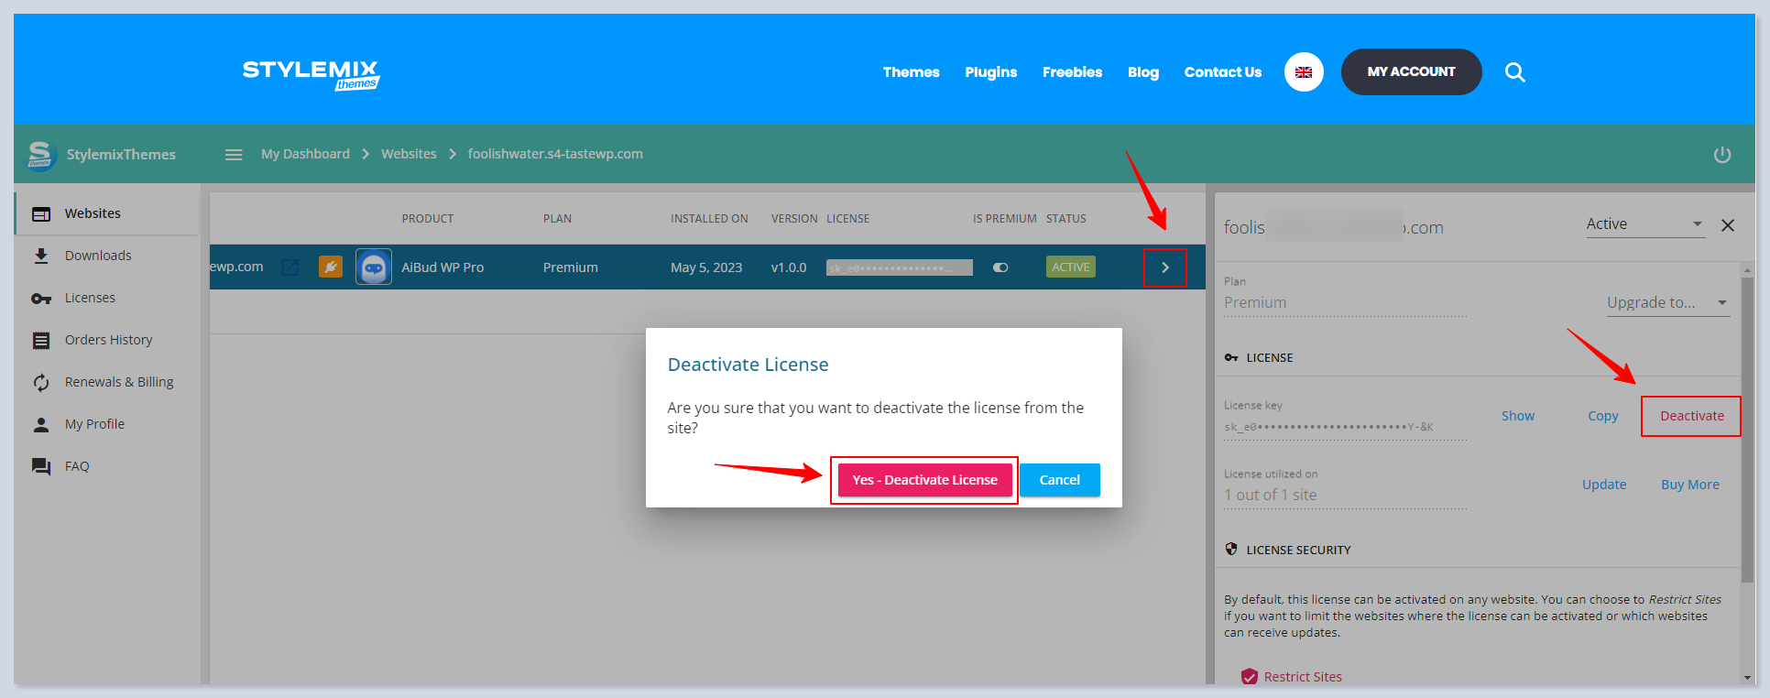Click the Restrict Sites shield icon
The image size is (1770, 698).
(x=1250, y=677)
